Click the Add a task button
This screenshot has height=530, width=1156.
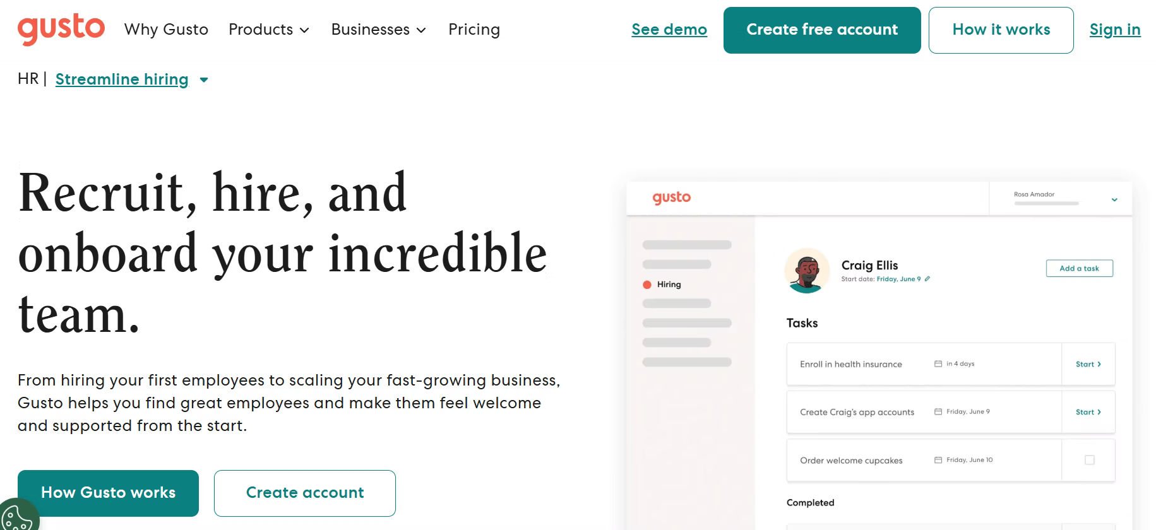[1079, 268]
